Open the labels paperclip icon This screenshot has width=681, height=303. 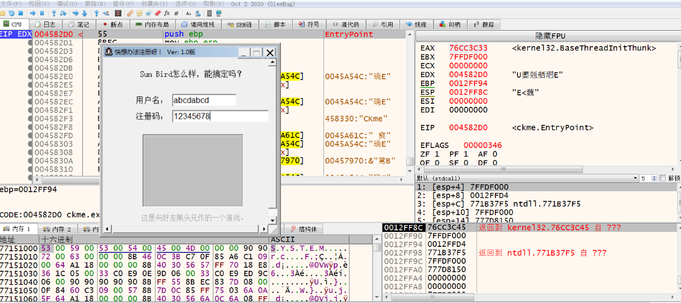148,12
